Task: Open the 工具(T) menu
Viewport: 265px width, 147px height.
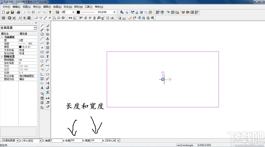Action: (x=89, y=7)
